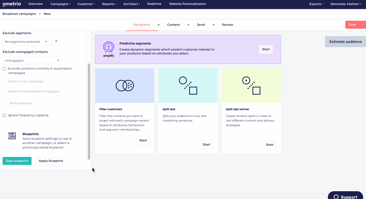Click the Save button
This screenshot has height=199, width=366.
[x=352, y=25]
